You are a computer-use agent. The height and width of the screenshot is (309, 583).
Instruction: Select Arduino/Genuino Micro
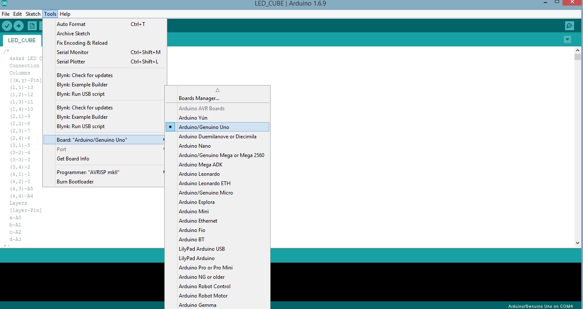click(x=218, y=193)
